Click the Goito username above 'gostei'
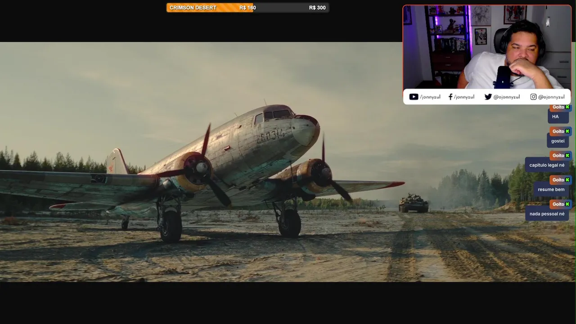The height and width of the screenshot is (324, 576). tap(558, 131)
